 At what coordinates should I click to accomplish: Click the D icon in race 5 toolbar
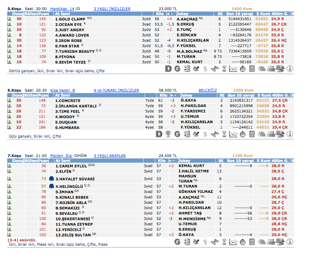pyautogui.click(x=168, y=68)
